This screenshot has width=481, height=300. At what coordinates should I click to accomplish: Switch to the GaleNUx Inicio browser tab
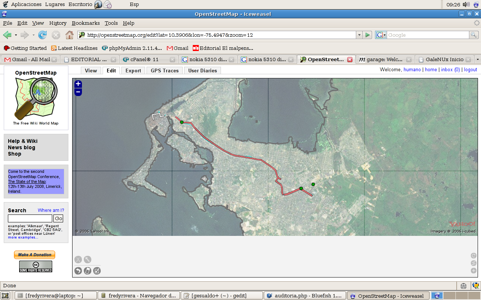[x=445, y=59]
